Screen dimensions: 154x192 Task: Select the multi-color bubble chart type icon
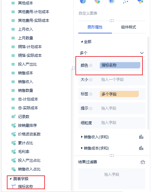tap(140, 2)
